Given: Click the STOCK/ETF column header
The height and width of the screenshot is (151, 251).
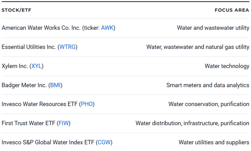Looking at the screenshot, I should pyautogui.click(x=16, y=10).
